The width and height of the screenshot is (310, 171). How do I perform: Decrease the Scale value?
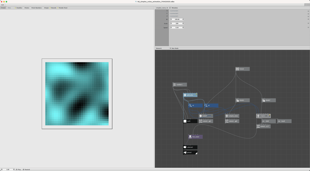coord(171,24)
